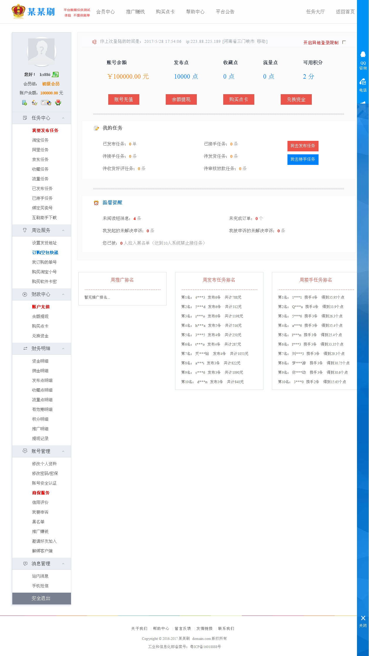Click the 任务中心 section document icon
Image resolution: width=369 pixels, height=656 pixels.
point(25,118)
